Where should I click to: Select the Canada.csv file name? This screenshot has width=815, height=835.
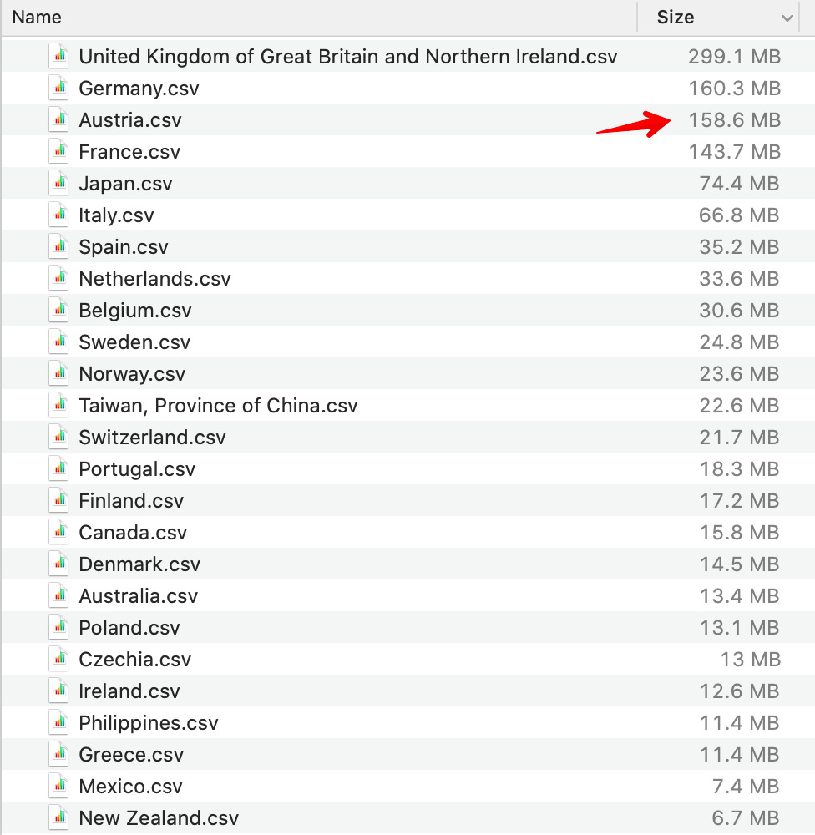click(133, 533)
